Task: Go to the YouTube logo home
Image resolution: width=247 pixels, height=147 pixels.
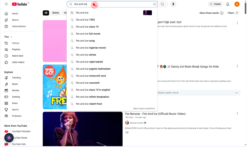Action: click(20, 4)
